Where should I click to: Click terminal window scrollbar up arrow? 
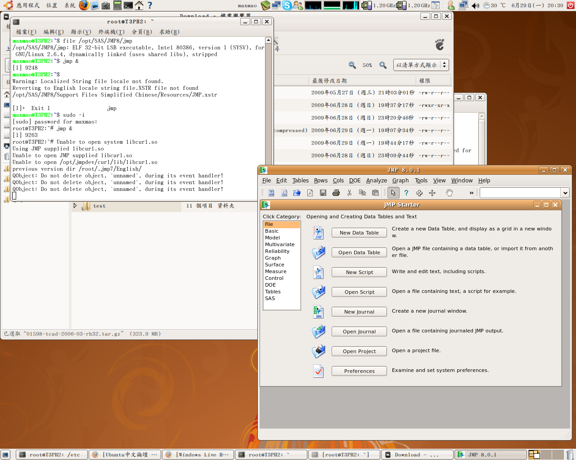(x=268, y=40)
